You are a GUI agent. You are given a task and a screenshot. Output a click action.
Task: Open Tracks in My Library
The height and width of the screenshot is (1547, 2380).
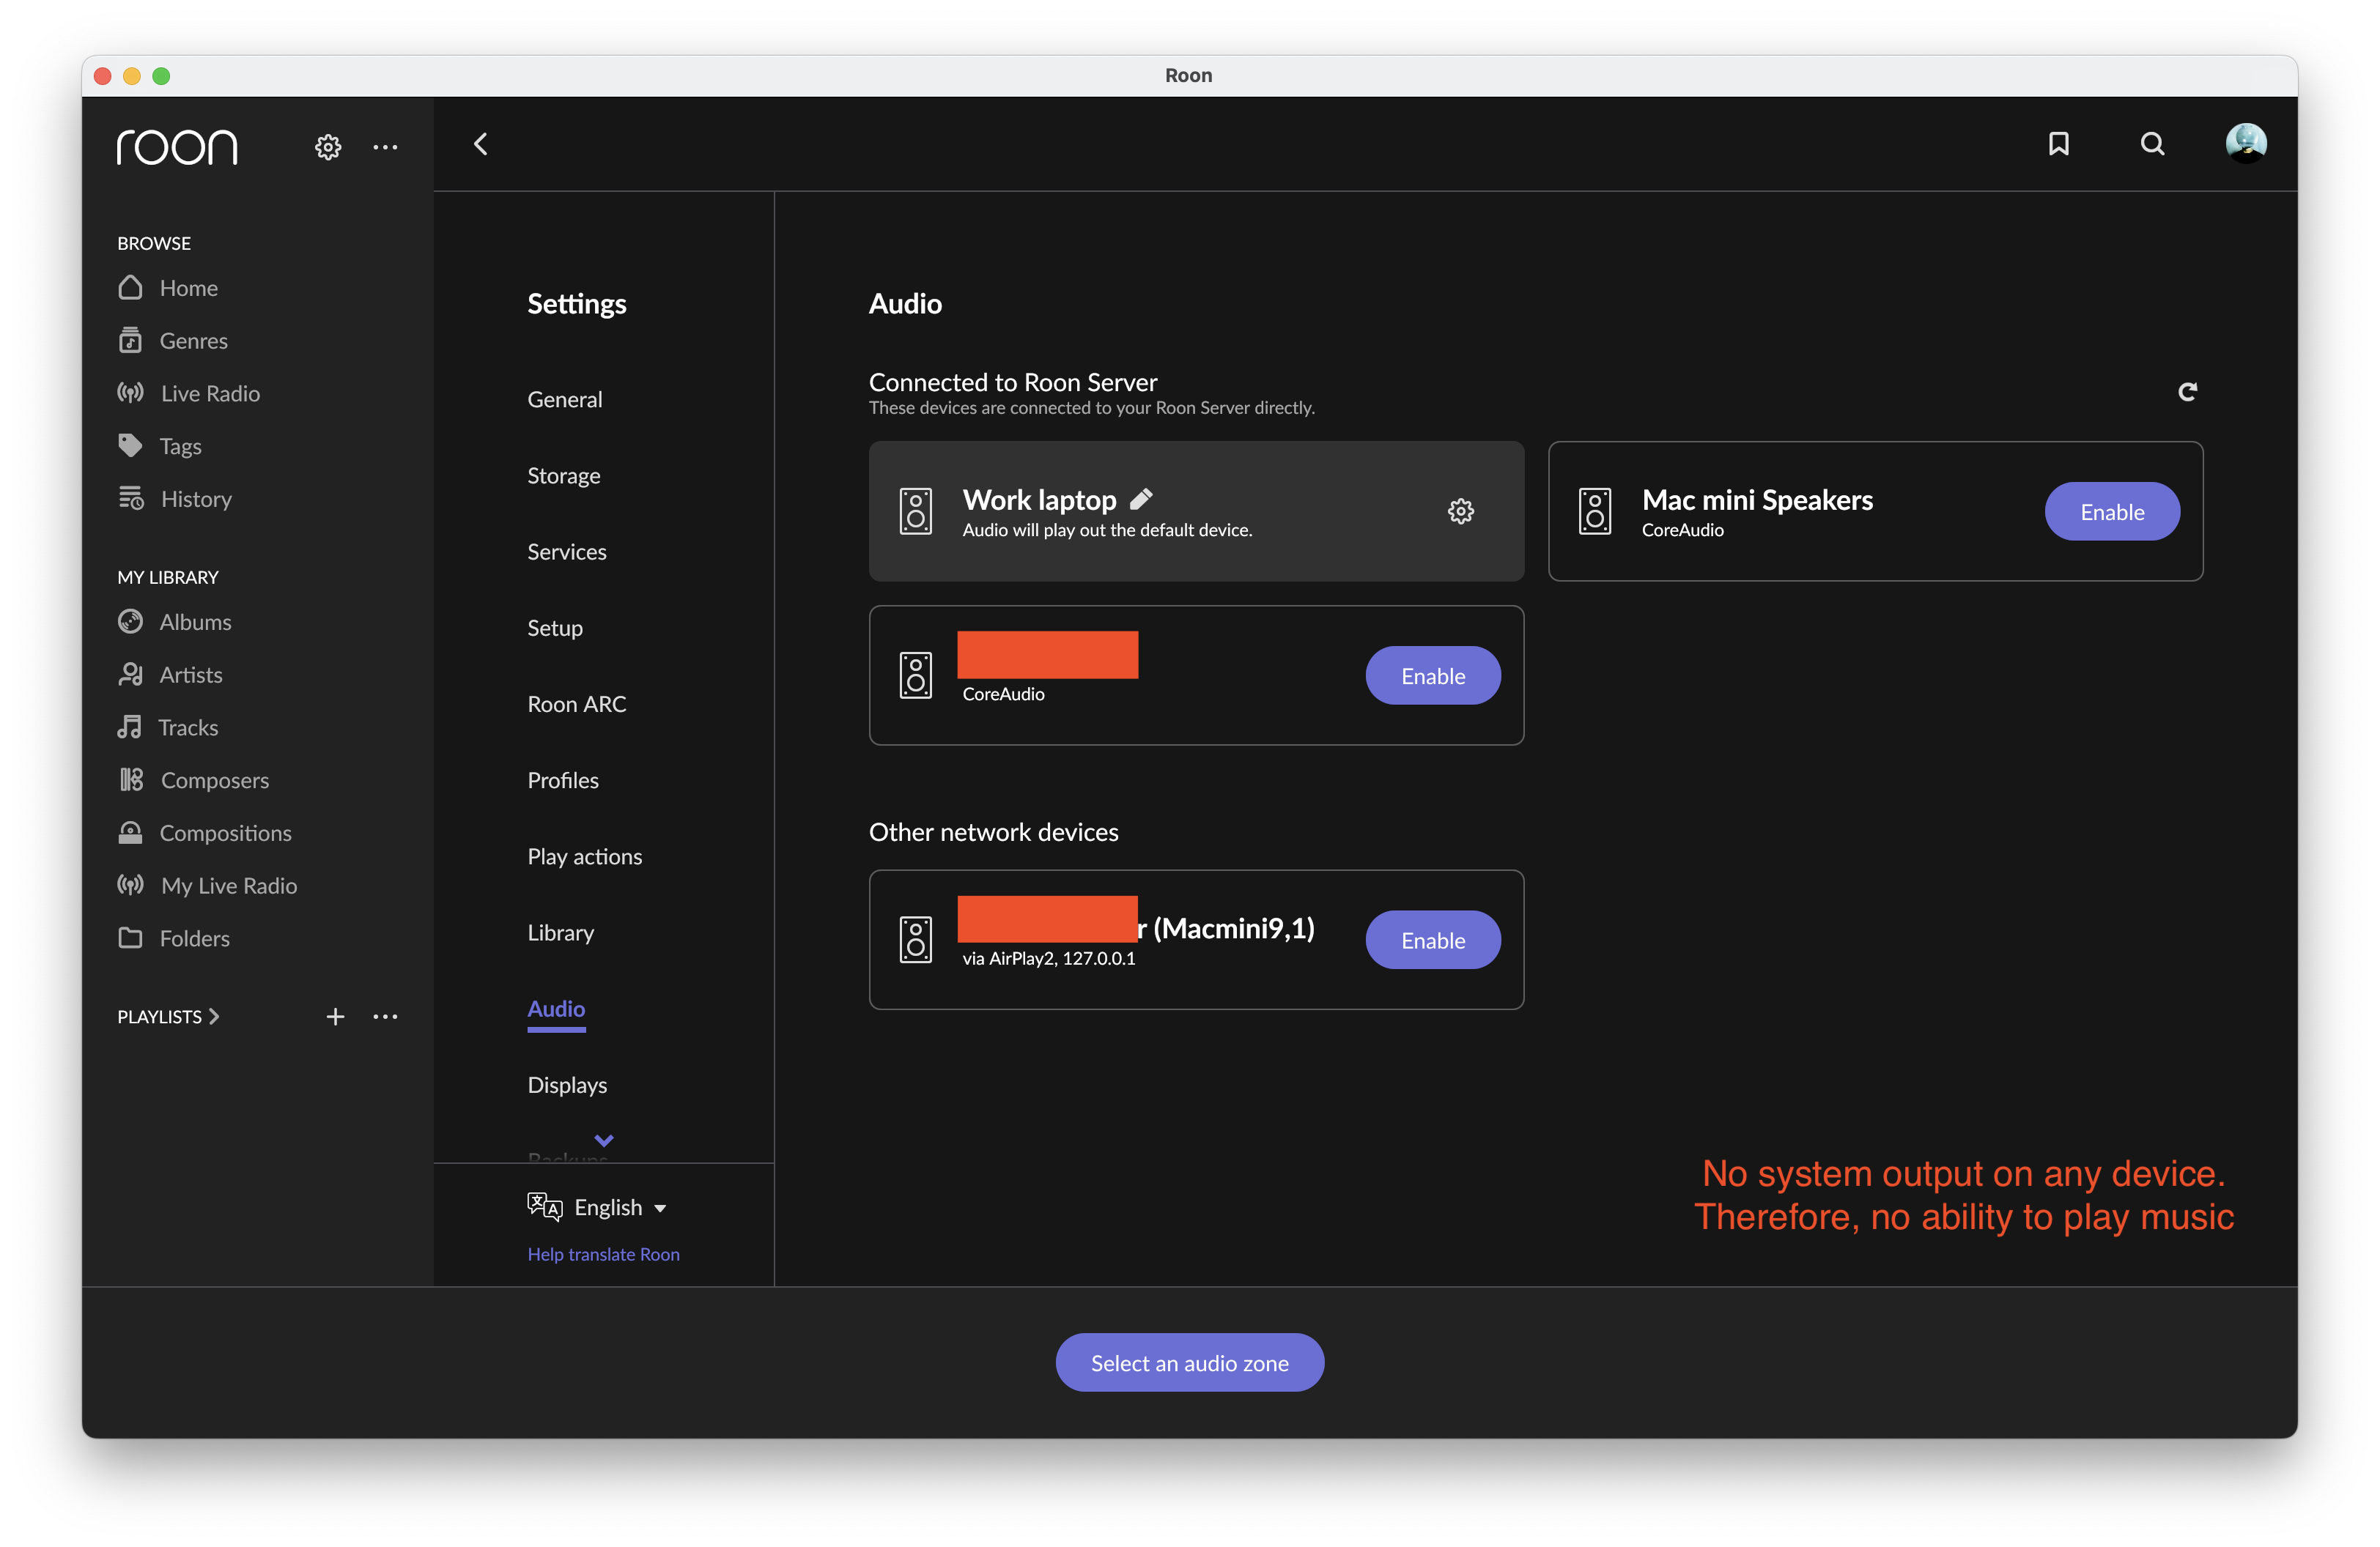coord(168,727)
